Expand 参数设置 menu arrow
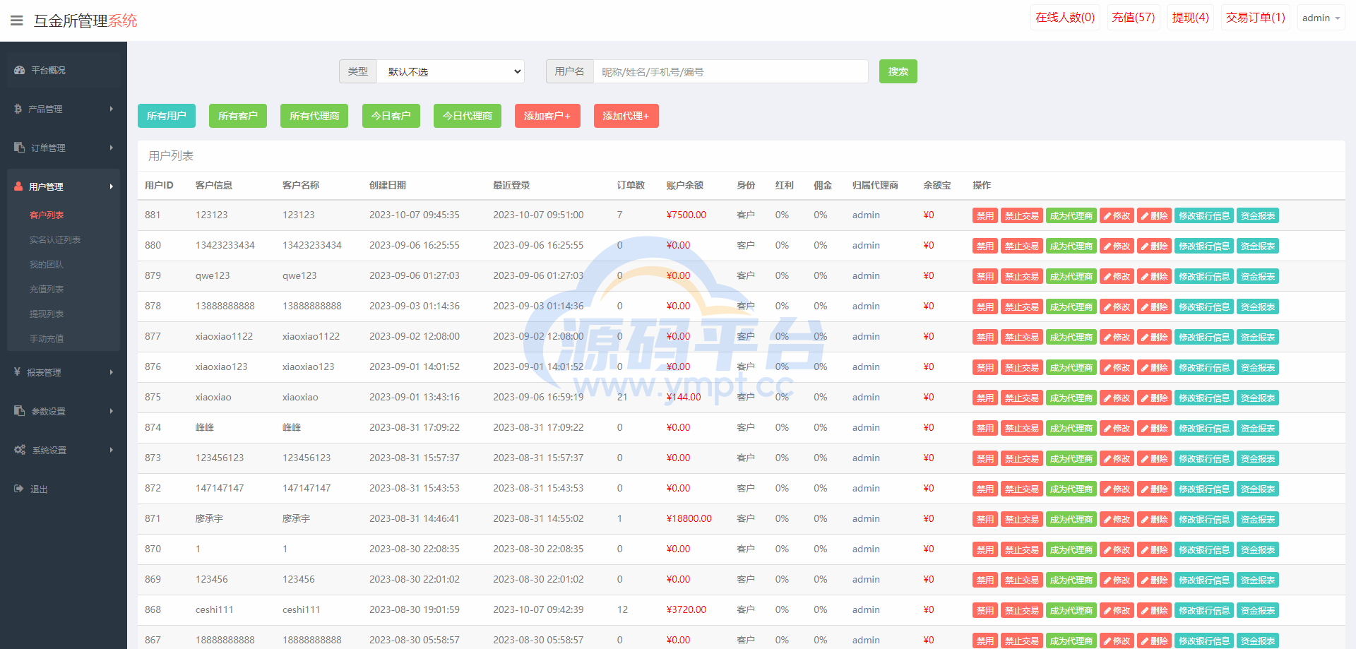 (112, 411)
